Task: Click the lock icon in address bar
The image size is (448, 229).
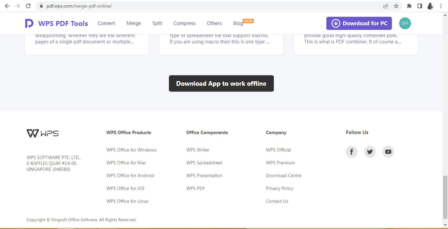Action: click(41, 6)
